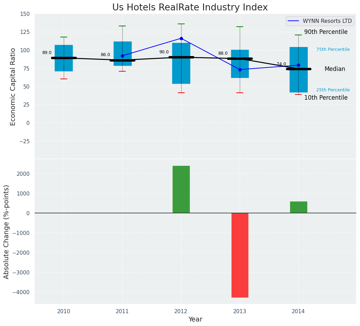Click the 2012 x-axis tick label

181,311
